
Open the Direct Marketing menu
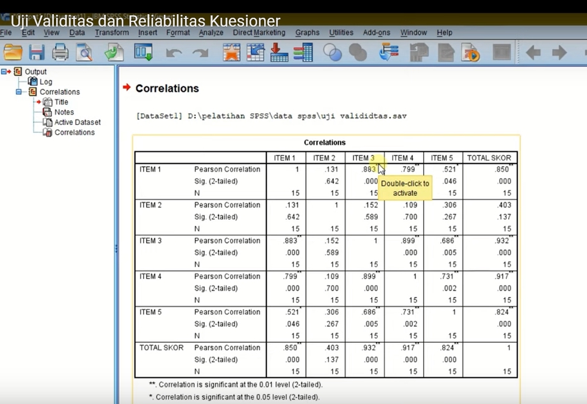(259, 32)
